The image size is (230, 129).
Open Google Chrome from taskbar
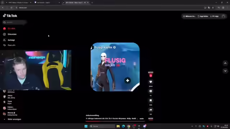pos(129,126)
